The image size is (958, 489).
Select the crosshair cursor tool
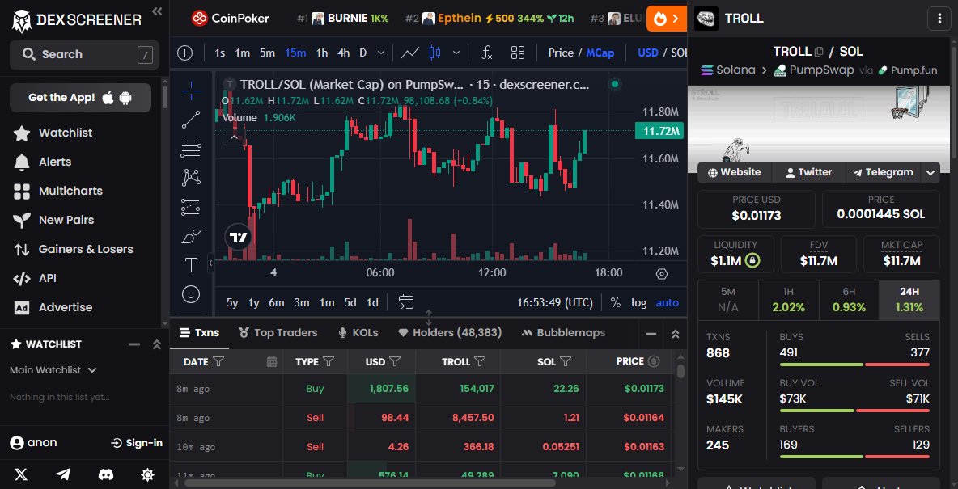tap(191, 91)
